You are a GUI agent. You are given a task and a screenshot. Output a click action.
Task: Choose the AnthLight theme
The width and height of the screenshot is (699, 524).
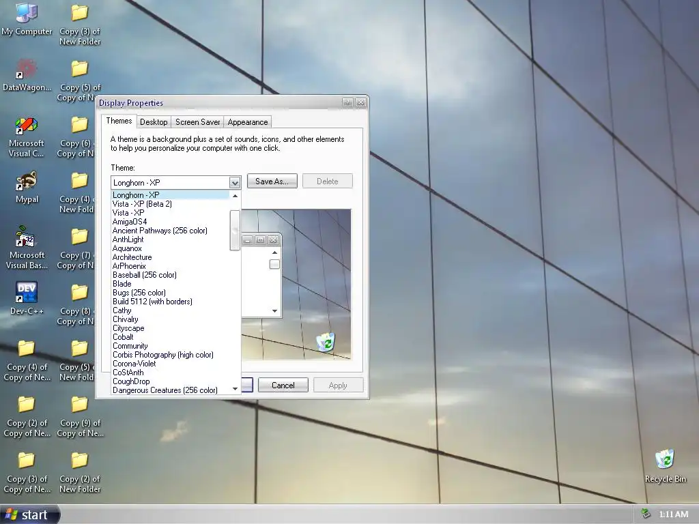coord(170,239)
